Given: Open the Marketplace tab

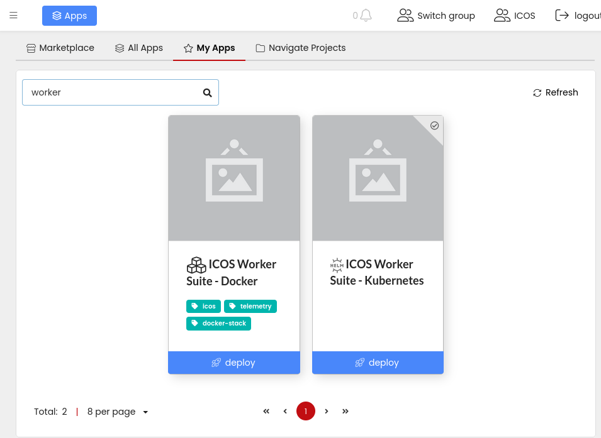Looking at the screenshot, I should [60, 48].
